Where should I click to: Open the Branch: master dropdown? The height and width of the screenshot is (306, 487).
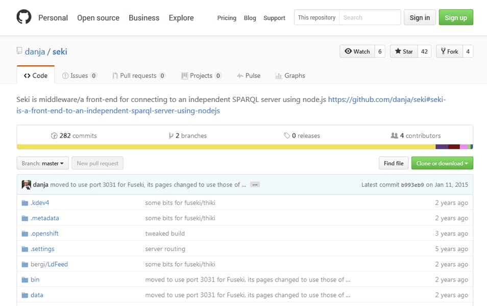[x=43, y=163]
